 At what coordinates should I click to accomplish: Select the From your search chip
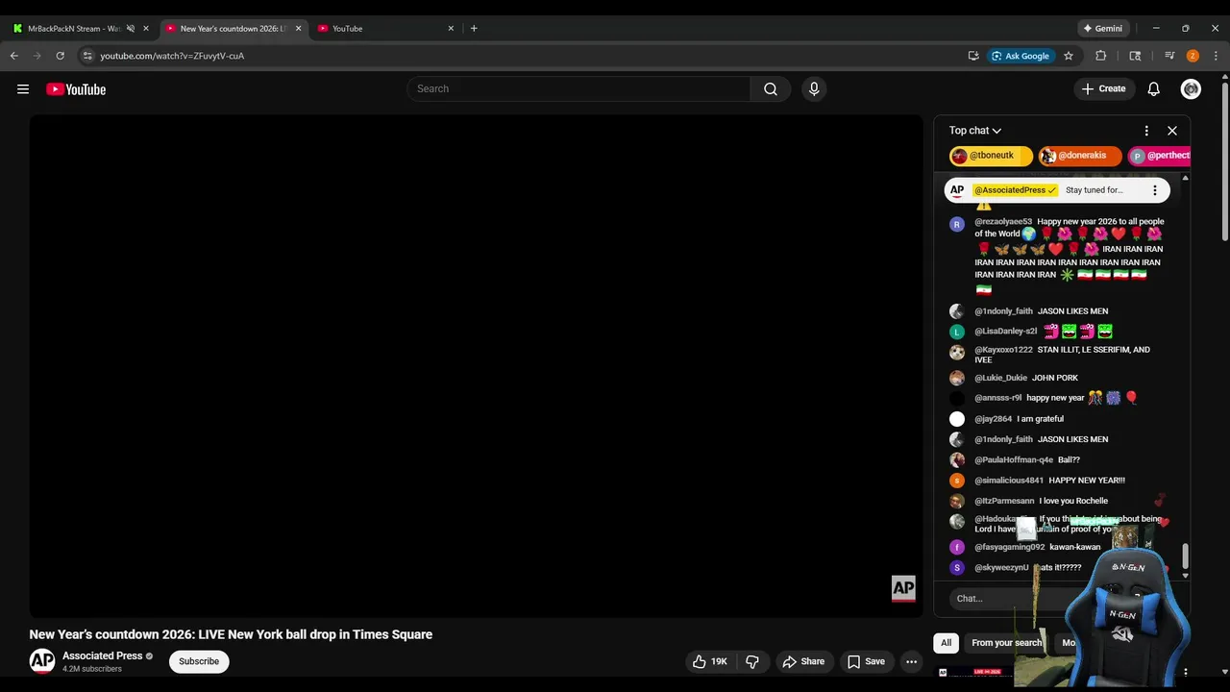pyautogui.click(x=1006, y=643)
